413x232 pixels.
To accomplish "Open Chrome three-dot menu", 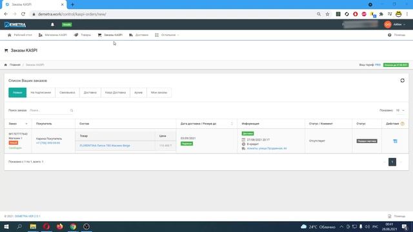I will [407, 14].
